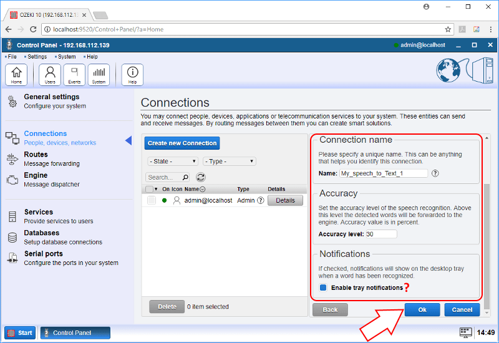
Task: Open Services section
Action: pyautogui.click(x=59, y=216)
